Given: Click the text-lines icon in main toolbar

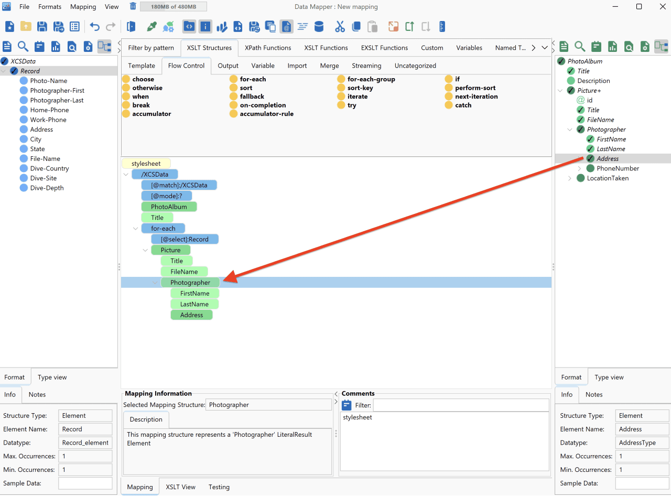Looking at the screenshot, I should 302,27.
